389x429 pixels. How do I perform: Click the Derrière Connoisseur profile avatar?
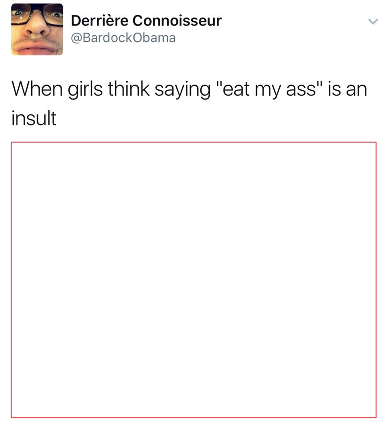[x=37, y=29]
